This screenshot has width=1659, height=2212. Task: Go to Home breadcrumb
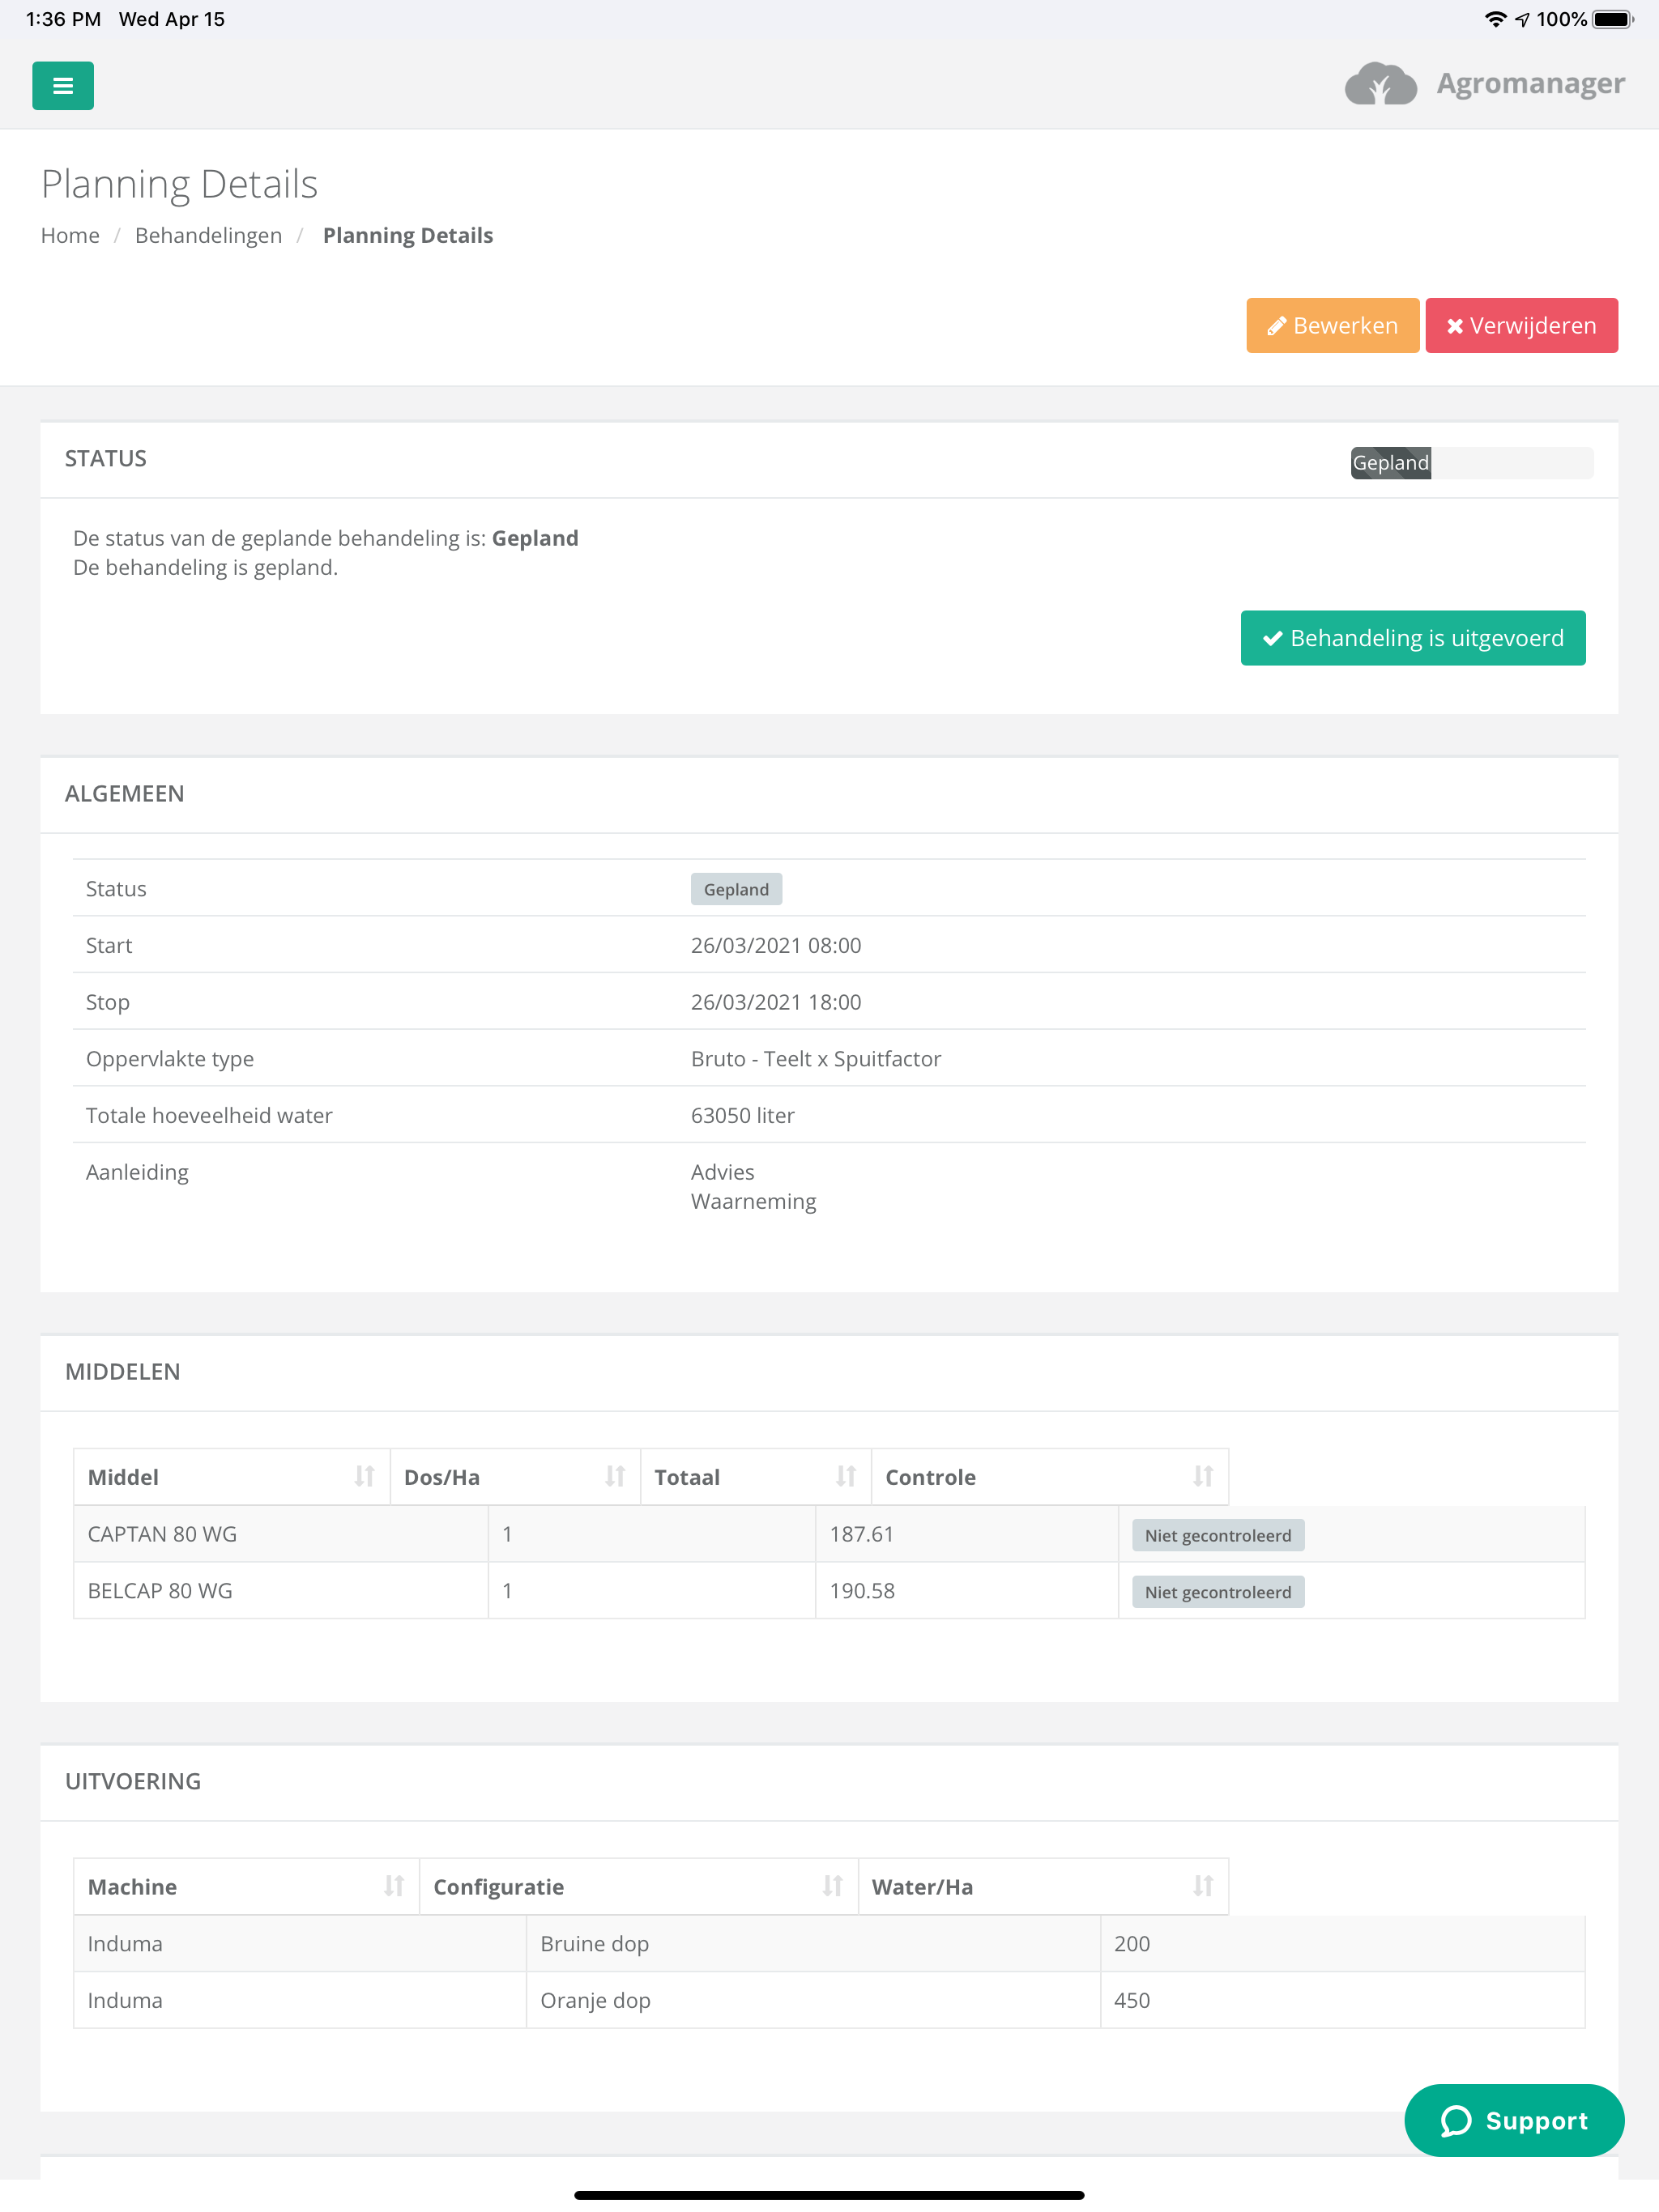pyautogui.click(x=70, y=235)
